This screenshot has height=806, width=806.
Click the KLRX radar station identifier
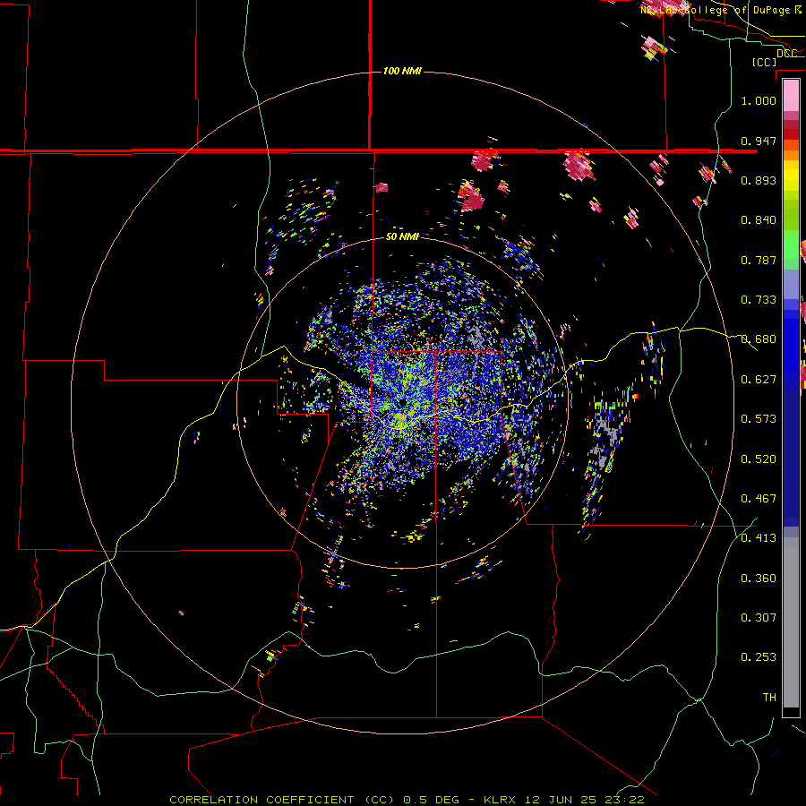502,800
